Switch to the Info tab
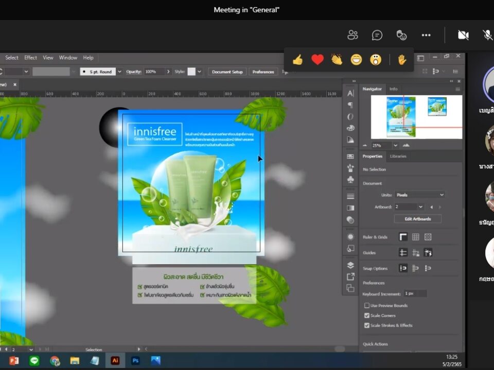This screenshot has height=370, width=494. (393, 89)
